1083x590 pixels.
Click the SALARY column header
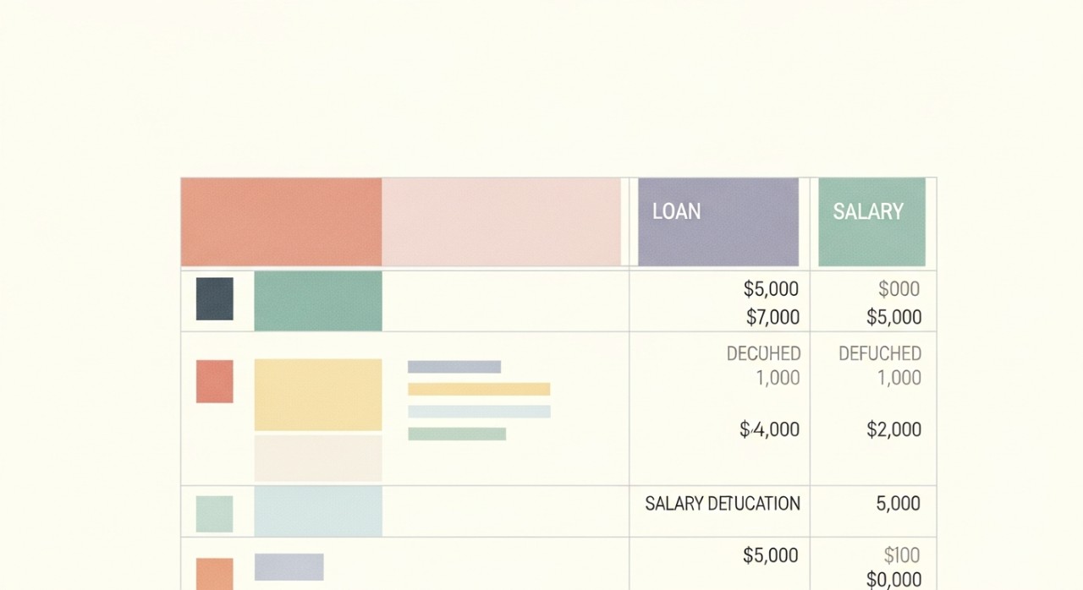coord(871,221)
